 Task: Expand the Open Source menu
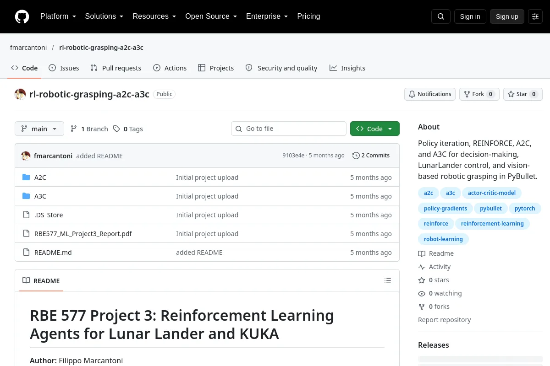211,16
